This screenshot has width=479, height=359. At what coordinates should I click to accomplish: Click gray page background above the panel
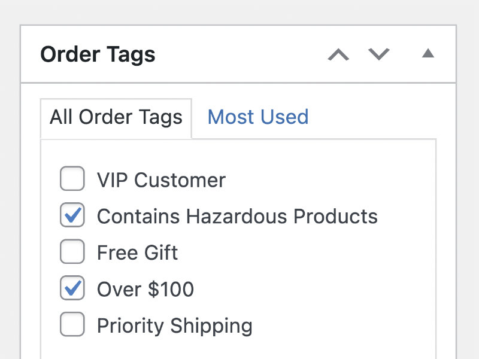tap(239, 12)
